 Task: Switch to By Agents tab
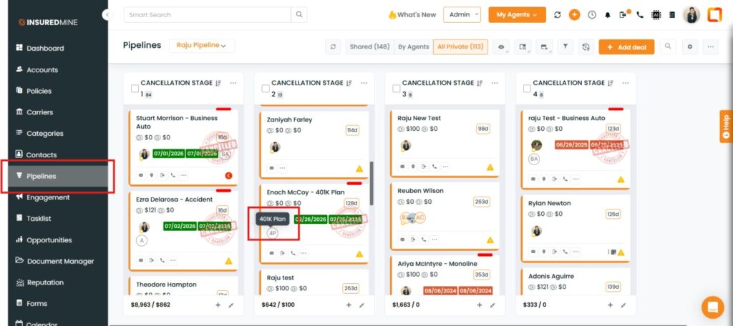[x=413, y=46]
